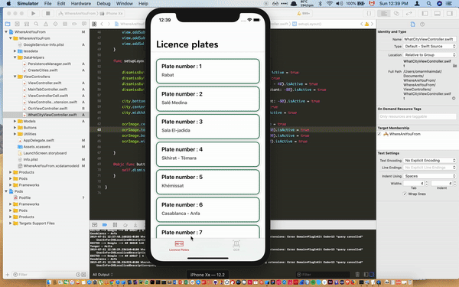Viewport: 459px width, 287px height.
Task: Show the File inspector icon
Action: pyautogui.click(x=413, y=24)
